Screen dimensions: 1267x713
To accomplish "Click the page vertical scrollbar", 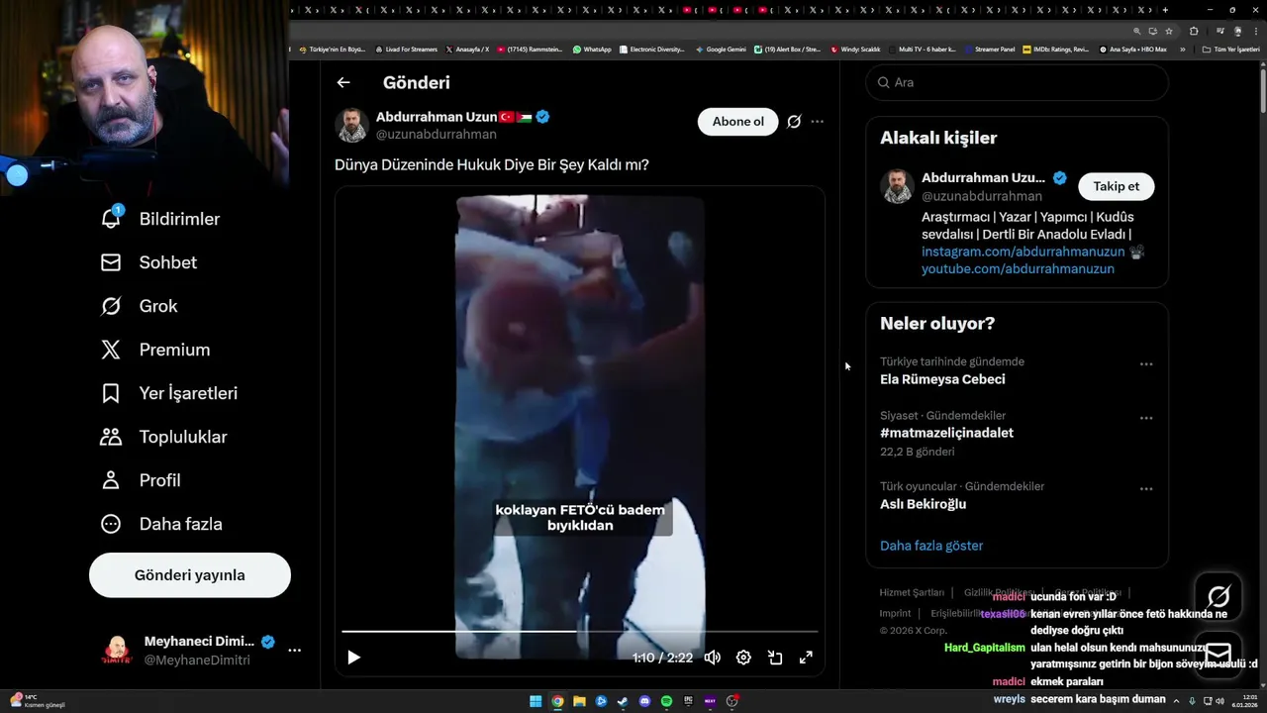I will (x=1262, y=89).
